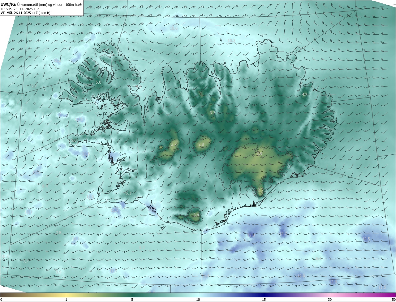This screenshot has width=396, height=302.
Task: Click the 3.7 value in north Iceland
Action: [x=212, y=113]
